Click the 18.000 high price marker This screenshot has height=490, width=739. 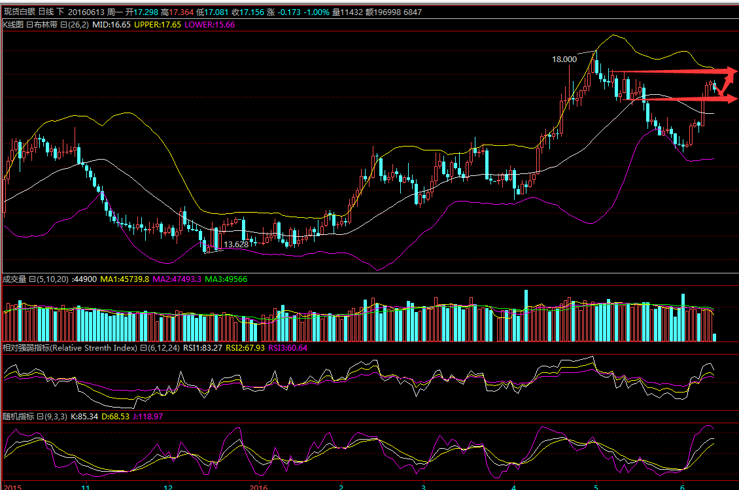click(x=564, y=59)
